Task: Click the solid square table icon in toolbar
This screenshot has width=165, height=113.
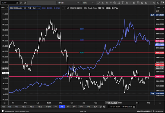Action: [106, 3]
